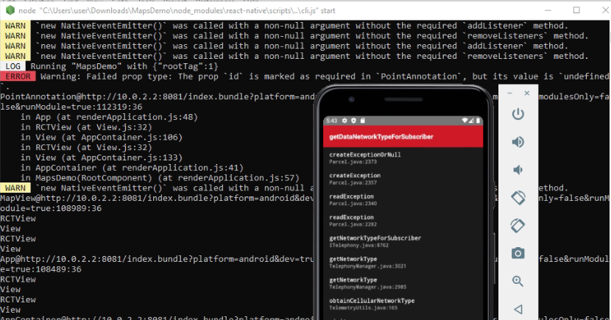
Task: Click 'in View (at AppContainer.js:106)' line
Action: pos(102,137)
